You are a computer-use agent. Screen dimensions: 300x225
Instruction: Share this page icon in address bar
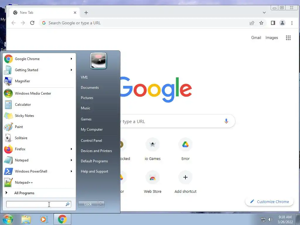pos(252,23)
